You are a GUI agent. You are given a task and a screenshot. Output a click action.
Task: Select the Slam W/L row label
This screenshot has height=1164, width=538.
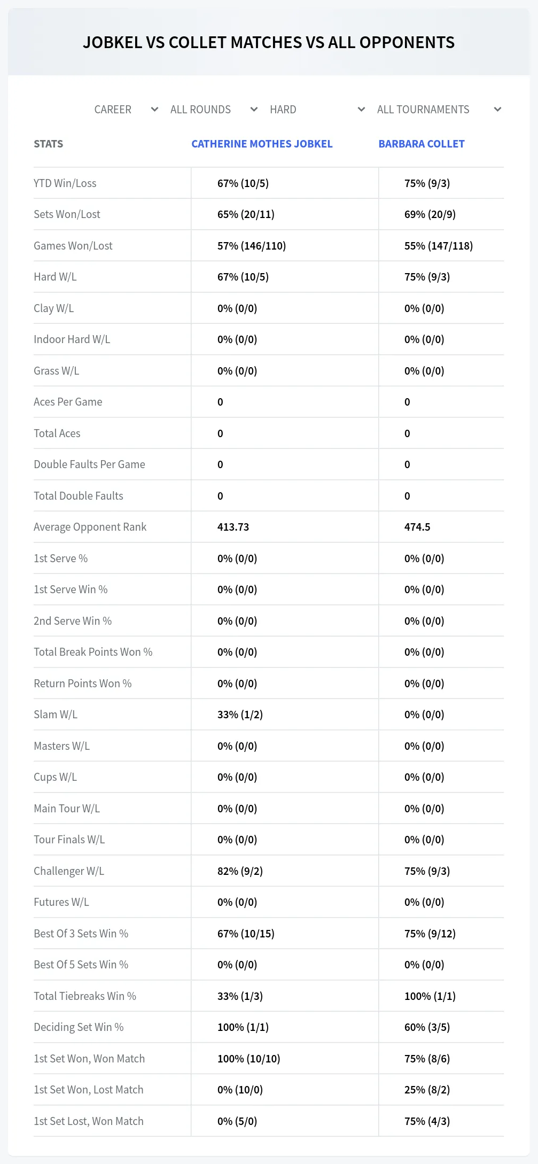pyautogui.click(x=56, y=715)
